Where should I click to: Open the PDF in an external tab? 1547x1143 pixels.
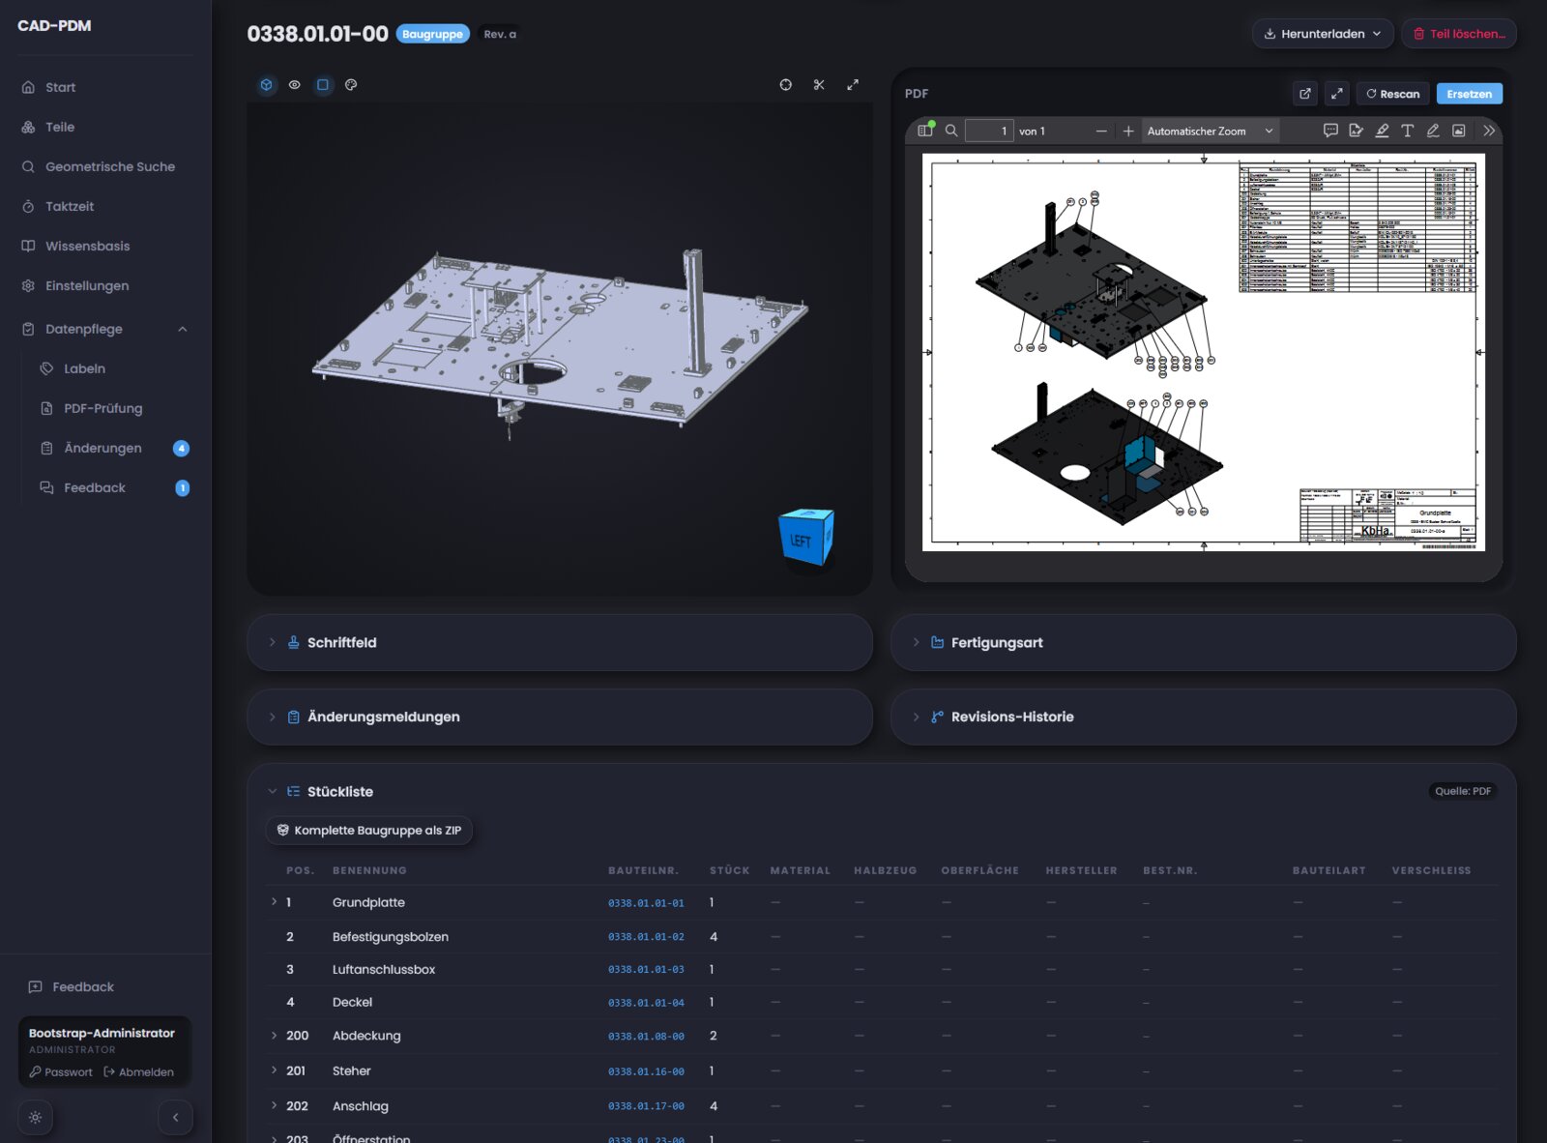(x=1305, y=94)
